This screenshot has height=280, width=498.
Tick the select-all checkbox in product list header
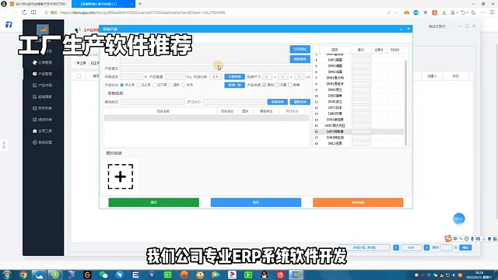point(79,76)
